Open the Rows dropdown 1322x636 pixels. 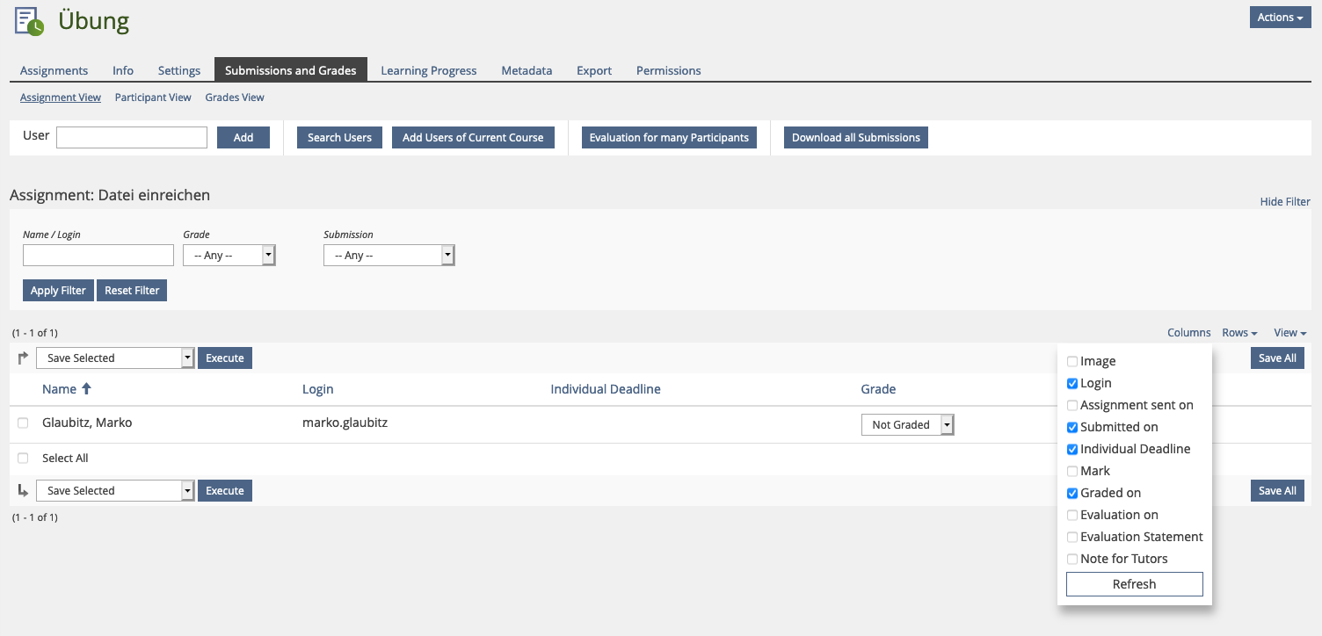[1238, 333]
